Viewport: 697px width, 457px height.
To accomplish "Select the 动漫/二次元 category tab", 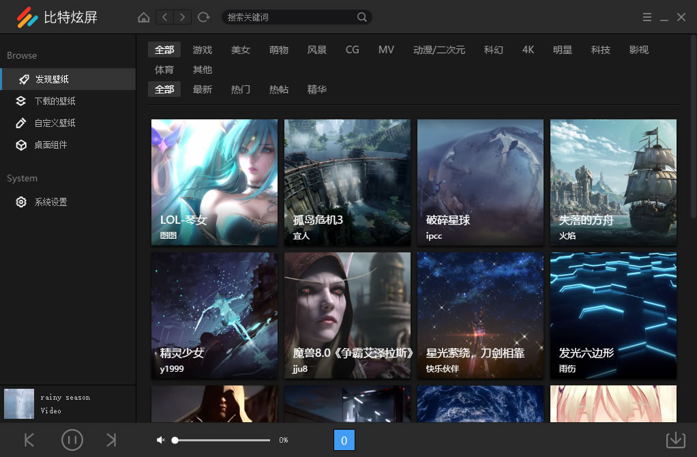I will tap(439, 50).
